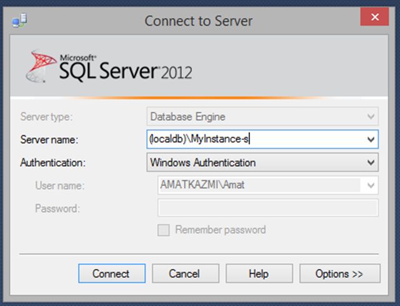
Task: Expand the Server name dropdown arrow
Action: click(371, 139)
